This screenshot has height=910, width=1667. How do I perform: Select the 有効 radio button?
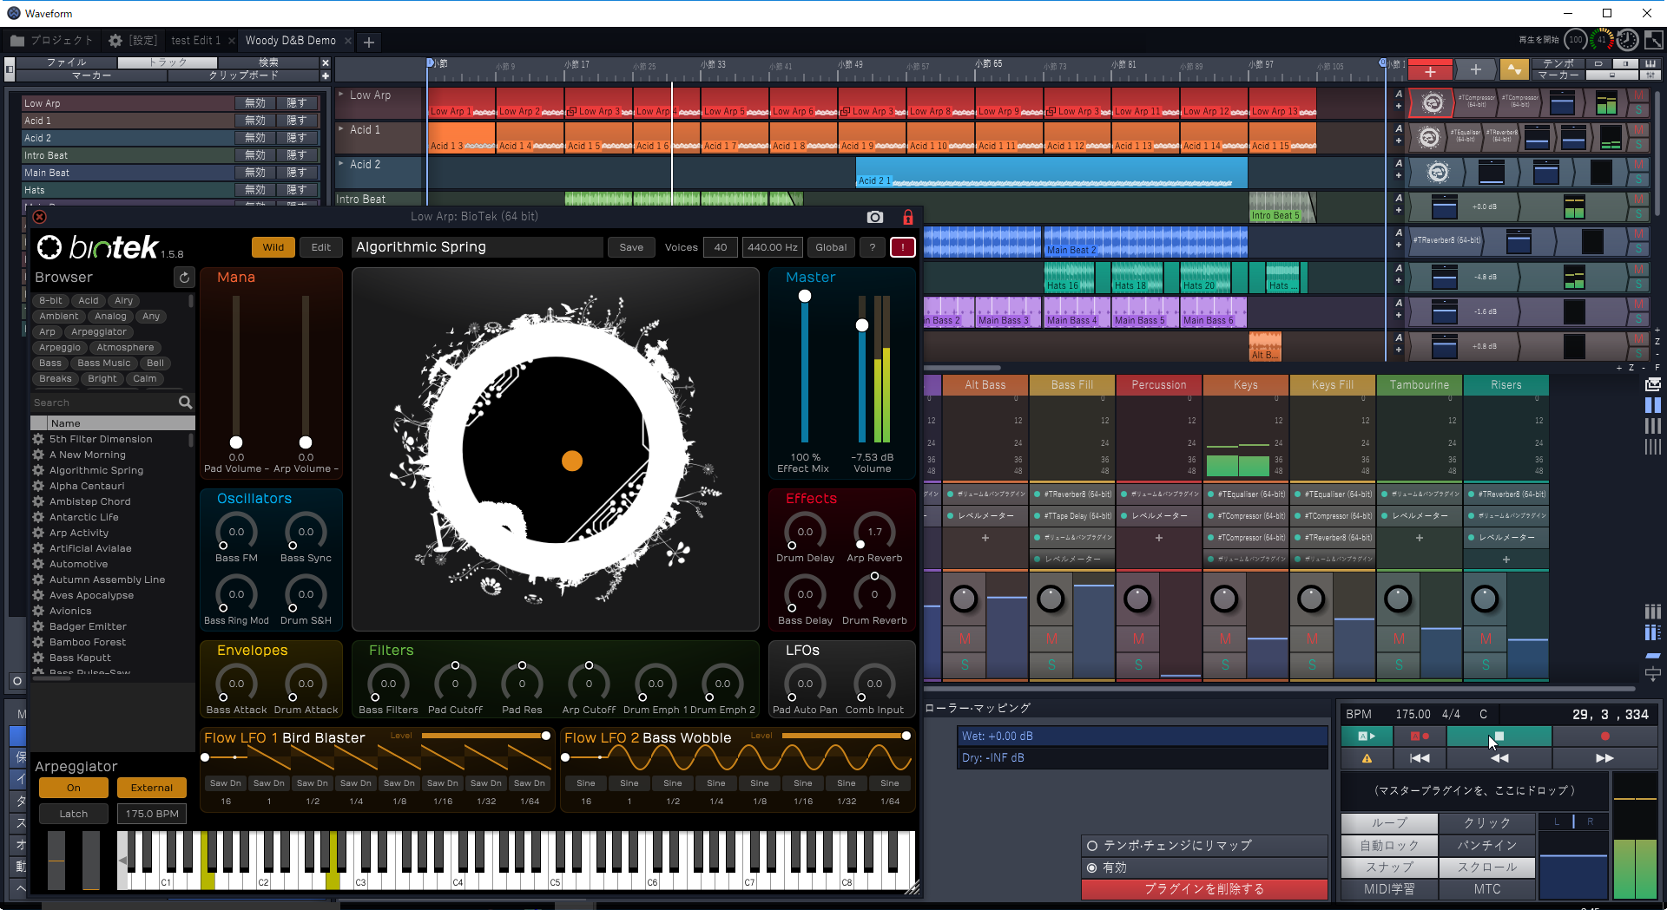click(x=1092, y=867)
